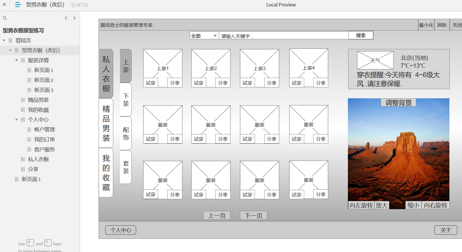Switch to the 套装 category tab
This screenshot has width=462, height=252.
coord(126,167)
